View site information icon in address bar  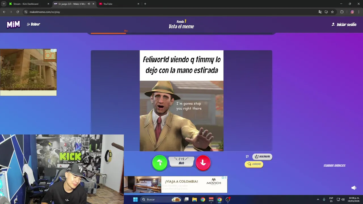point(26,12)
